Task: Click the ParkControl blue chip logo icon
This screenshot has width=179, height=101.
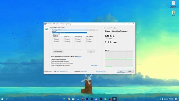Action: tap(47, 29)
